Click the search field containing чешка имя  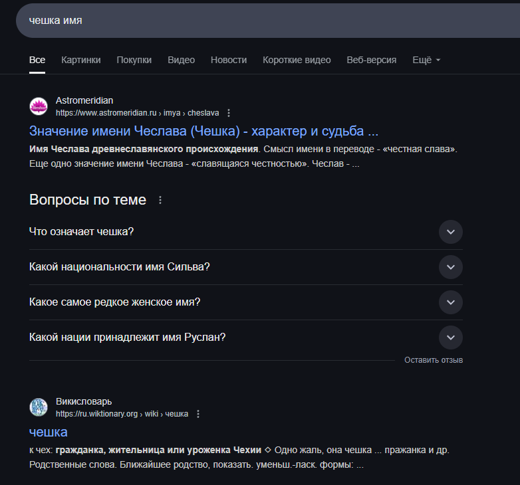(266, 21)
